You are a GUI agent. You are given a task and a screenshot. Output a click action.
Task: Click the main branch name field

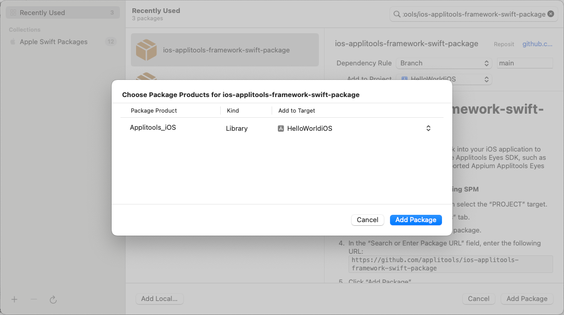pyautogui.click(x=524, y=63)
